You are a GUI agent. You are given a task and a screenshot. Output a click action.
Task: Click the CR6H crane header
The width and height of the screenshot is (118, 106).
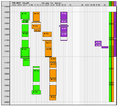coord(115,4)
